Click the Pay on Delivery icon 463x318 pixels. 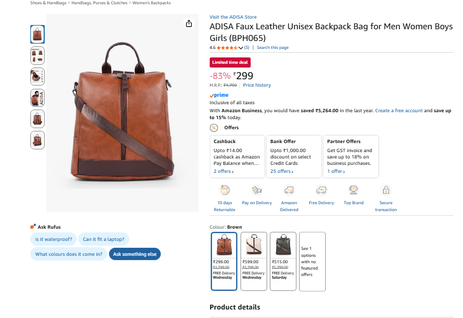point(257,190)
